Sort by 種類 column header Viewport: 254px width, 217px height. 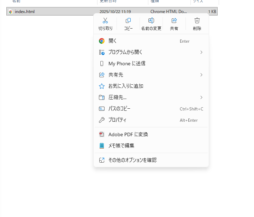click(155, 1)
